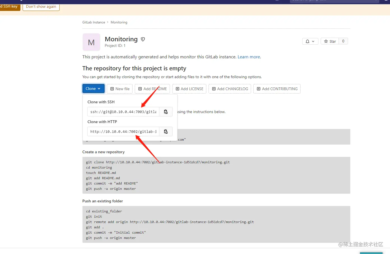
Task: Click the 'Create a new repository' heading
Action: [103, 152]
